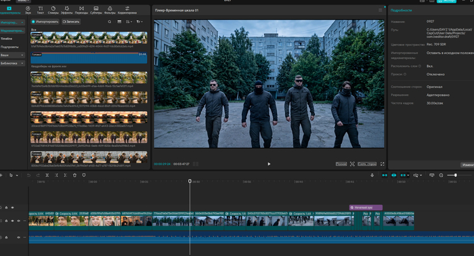
Task: Enter fullscreen preview with the expand icon
Action: (x=383, y=164)
